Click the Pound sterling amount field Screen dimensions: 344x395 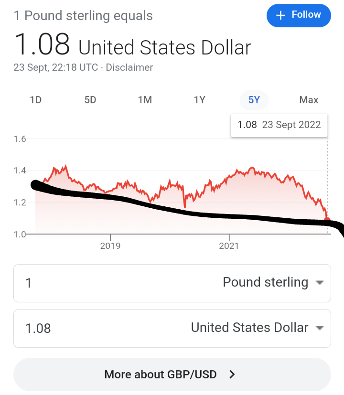click(x=62, y=283)
